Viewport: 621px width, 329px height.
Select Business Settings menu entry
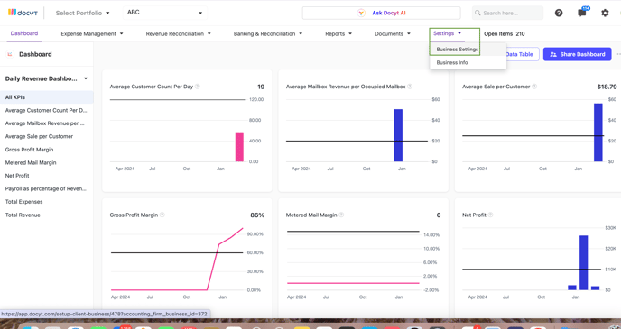(x=457, y=50)
